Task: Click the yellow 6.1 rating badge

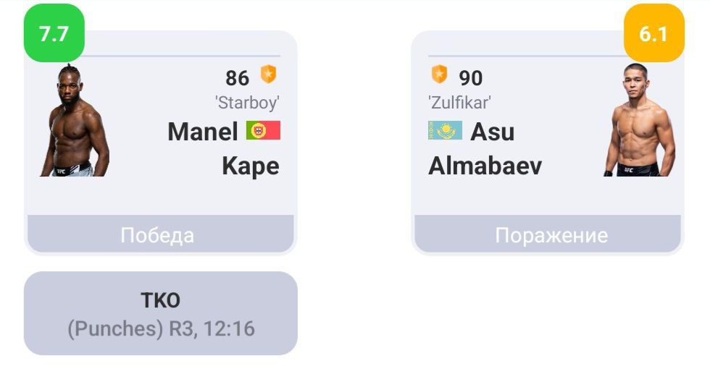Action: [653, 33]
